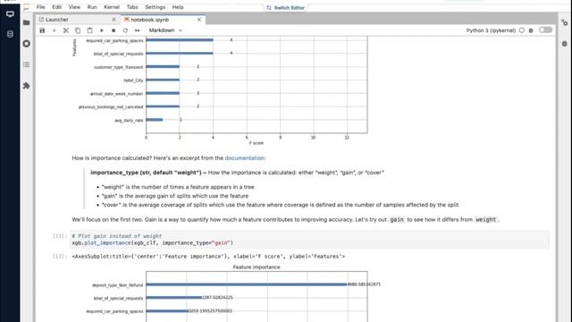
Task: Click the Python 3 (ipykernel) kernel name
Action: pos(491,30)
